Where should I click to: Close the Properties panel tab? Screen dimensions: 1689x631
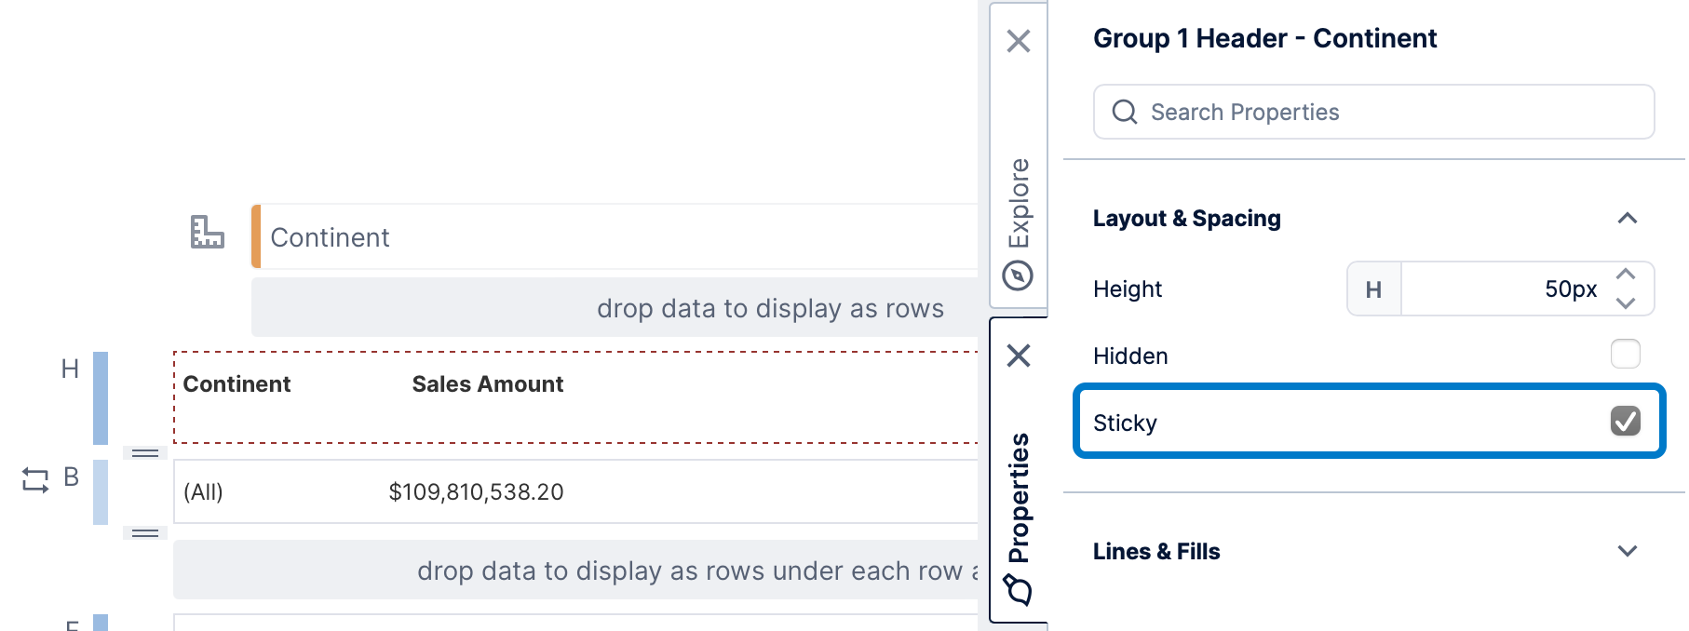[x=1019, y=356]
